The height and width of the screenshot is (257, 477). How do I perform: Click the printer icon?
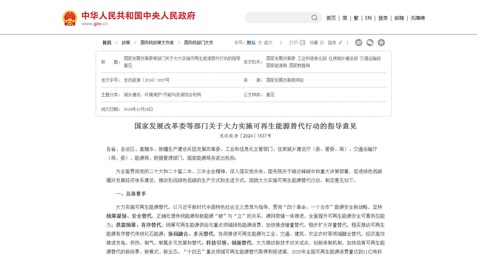[x=303, y=43]
